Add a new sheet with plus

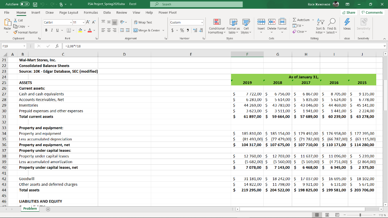[48, 209]
